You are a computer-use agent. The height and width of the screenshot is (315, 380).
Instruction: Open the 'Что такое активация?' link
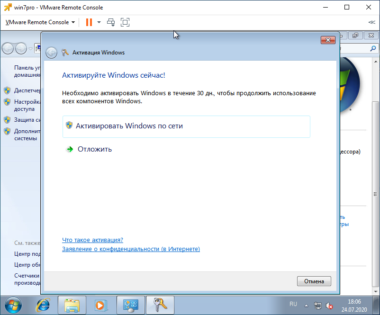(x=92, y=240)
